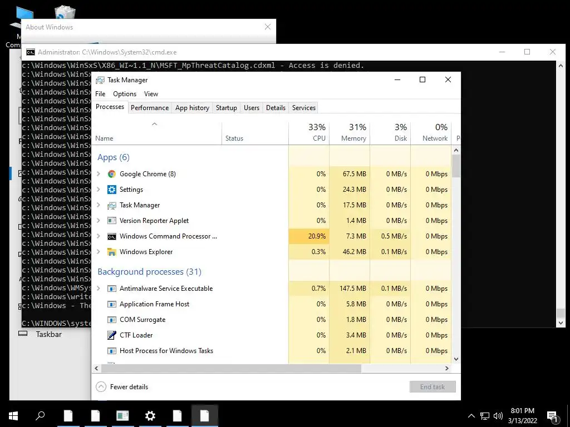Image resolution: width=570 pixels, height=427 pixels.
Task: Expand the Google Chrome process group
Action: [x=98, y=174]
